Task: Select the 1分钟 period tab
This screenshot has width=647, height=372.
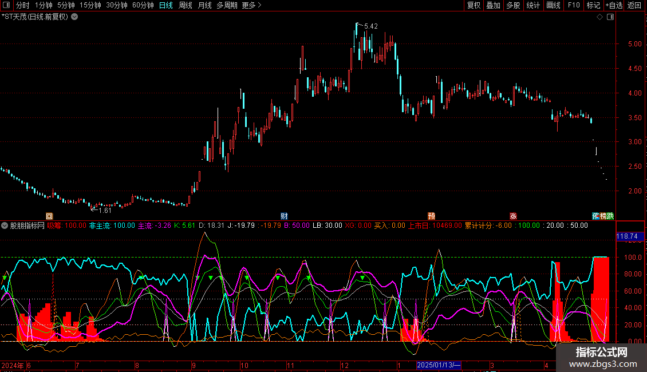Action: pos(44,5)
